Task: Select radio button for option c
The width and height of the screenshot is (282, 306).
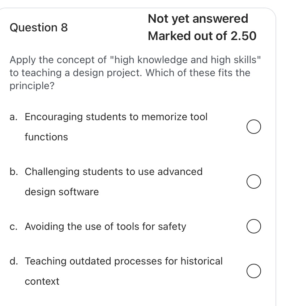Action: [x=253, y=227]
